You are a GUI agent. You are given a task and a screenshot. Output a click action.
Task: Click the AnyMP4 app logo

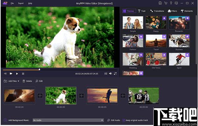(5, 3)
